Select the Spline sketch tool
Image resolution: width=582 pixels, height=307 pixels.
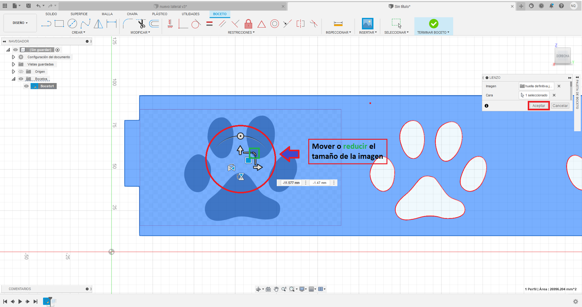tap(85, 24)
